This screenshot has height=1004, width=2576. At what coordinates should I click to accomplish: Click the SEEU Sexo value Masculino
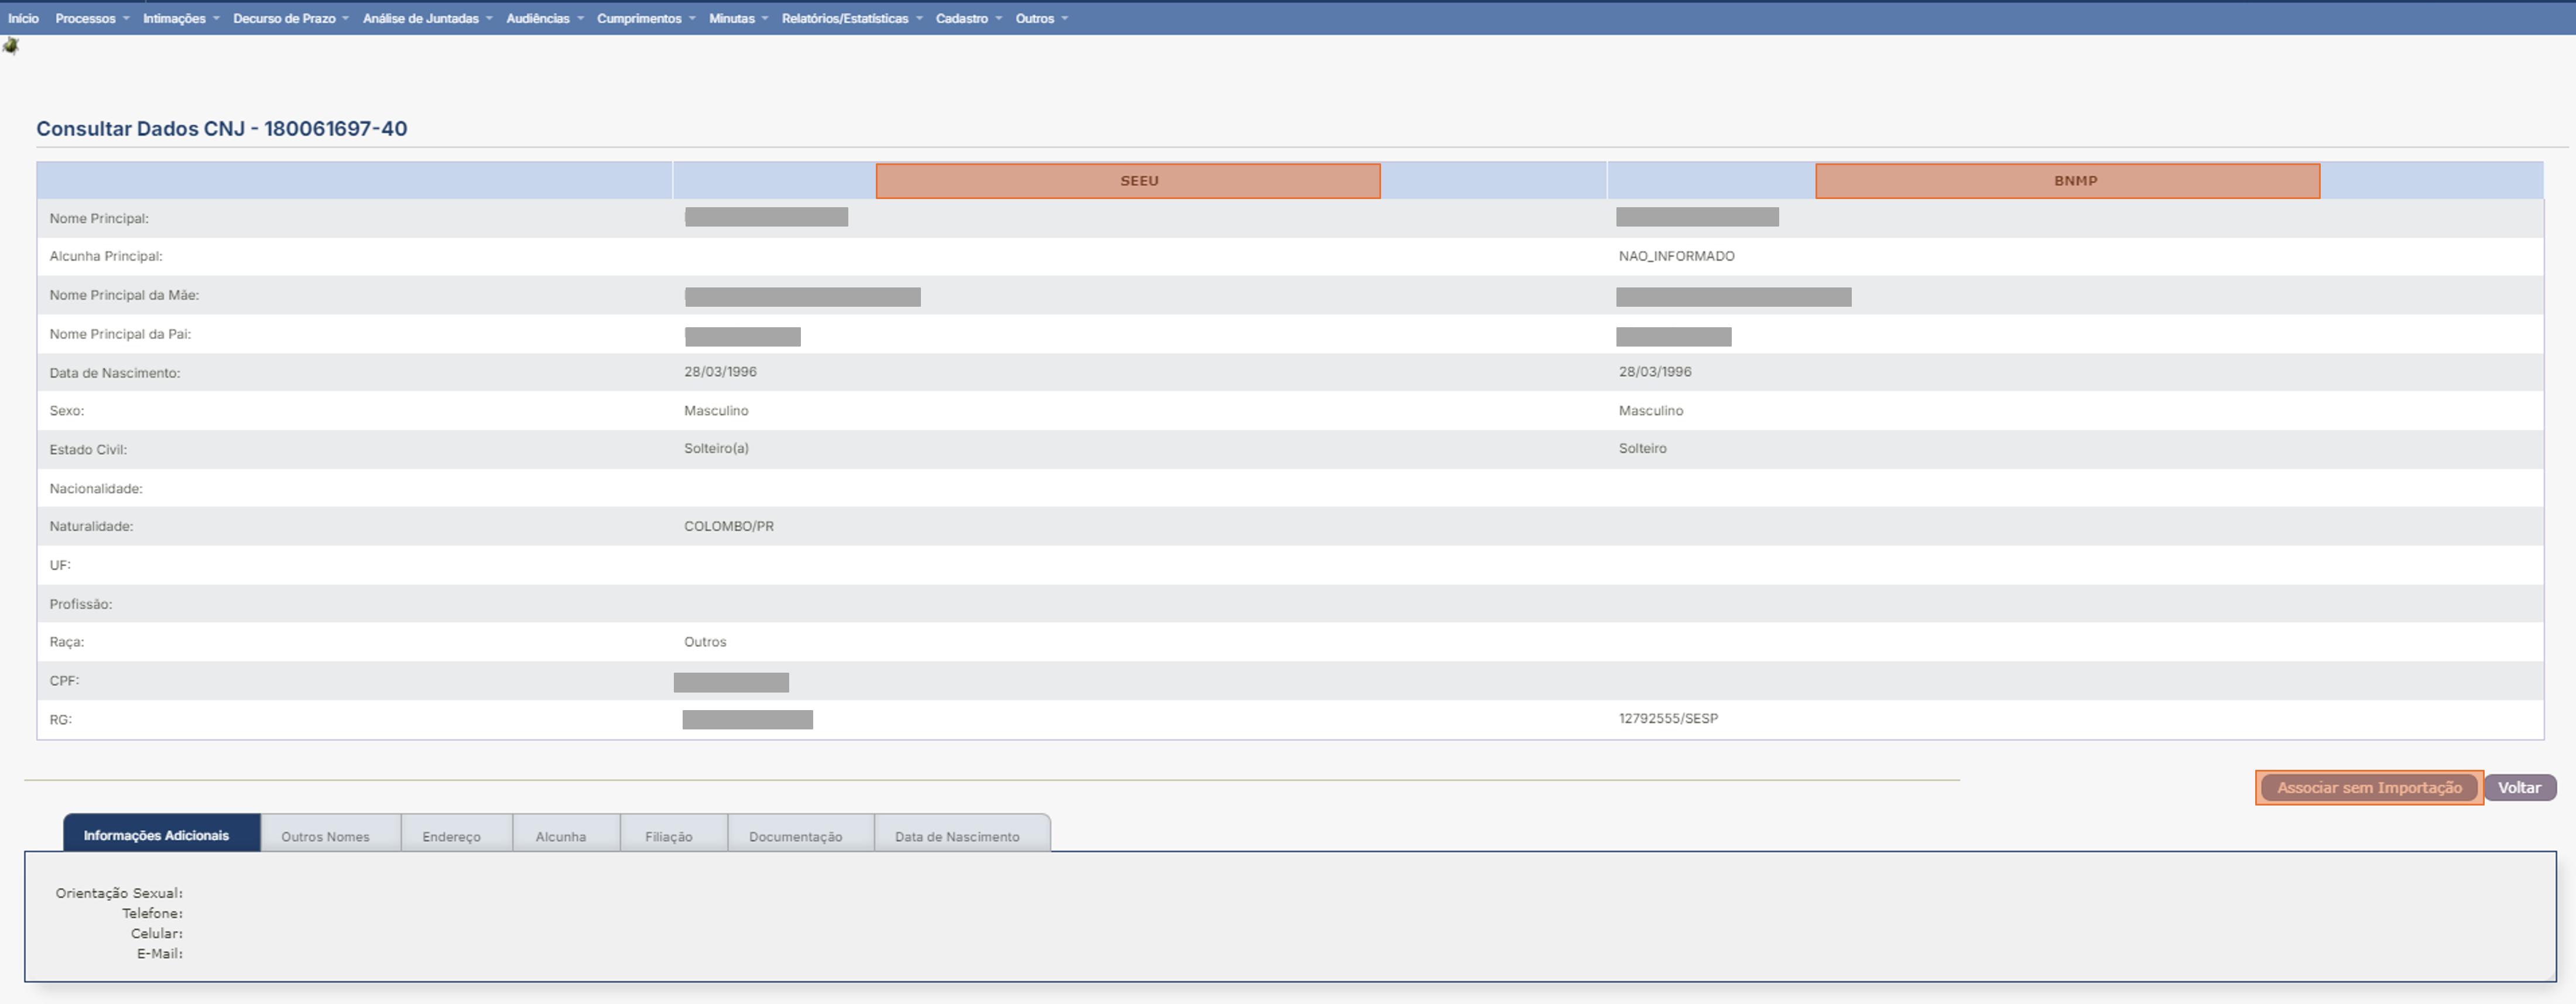(x=716, y=410)
